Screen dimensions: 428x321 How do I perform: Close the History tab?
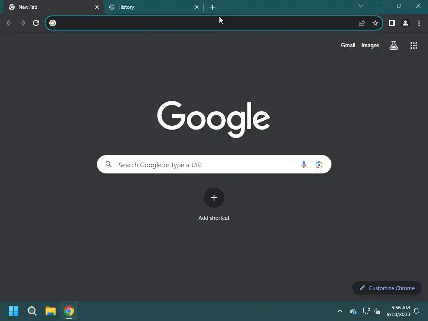[x=197, y=7]
